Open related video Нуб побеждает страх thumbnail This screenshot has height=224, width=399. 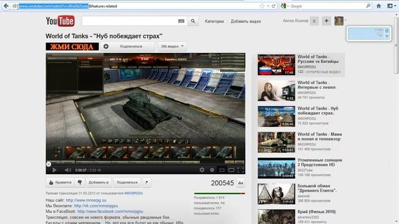tap(276, 116)
